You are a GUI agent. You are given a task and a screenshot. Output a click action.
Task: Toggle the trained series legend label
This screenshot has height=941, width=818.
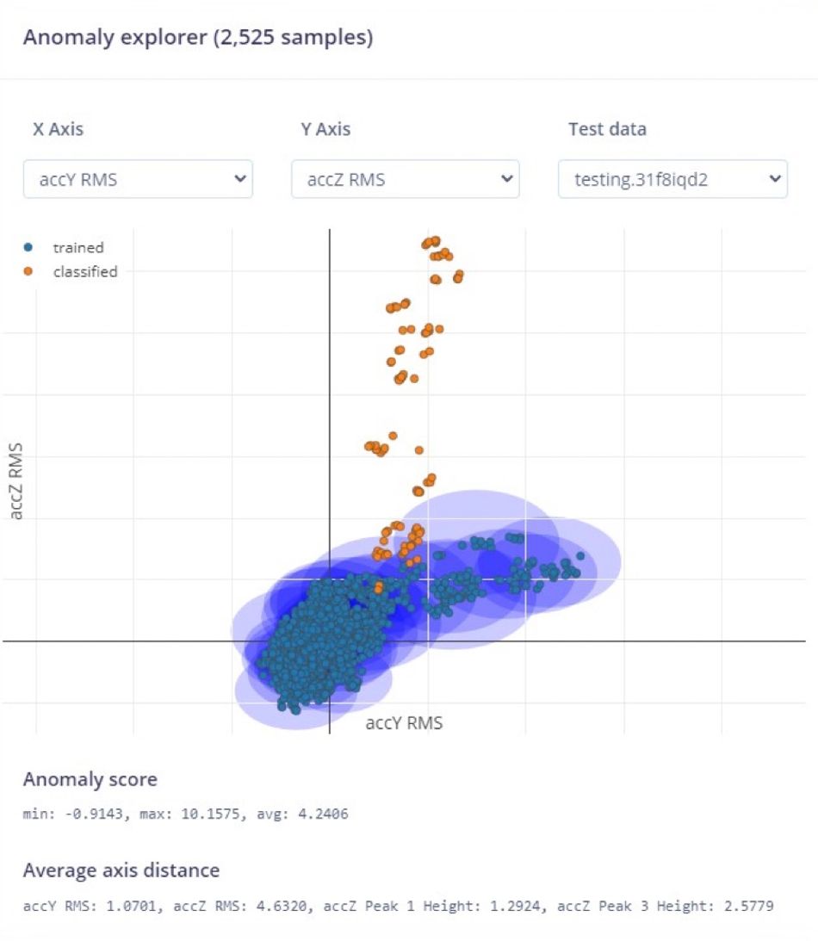78,247
